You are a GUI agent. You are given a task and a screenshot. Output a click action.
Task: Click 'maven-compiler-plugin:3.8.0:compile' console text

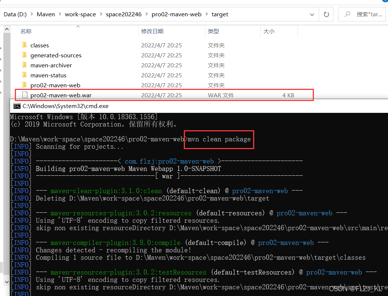coord(116,243)
